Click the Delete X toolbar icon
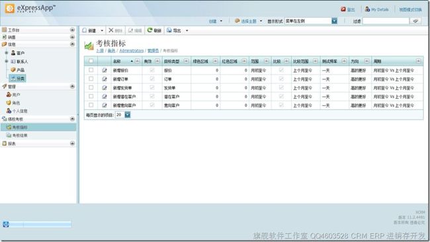 (110, 30)
